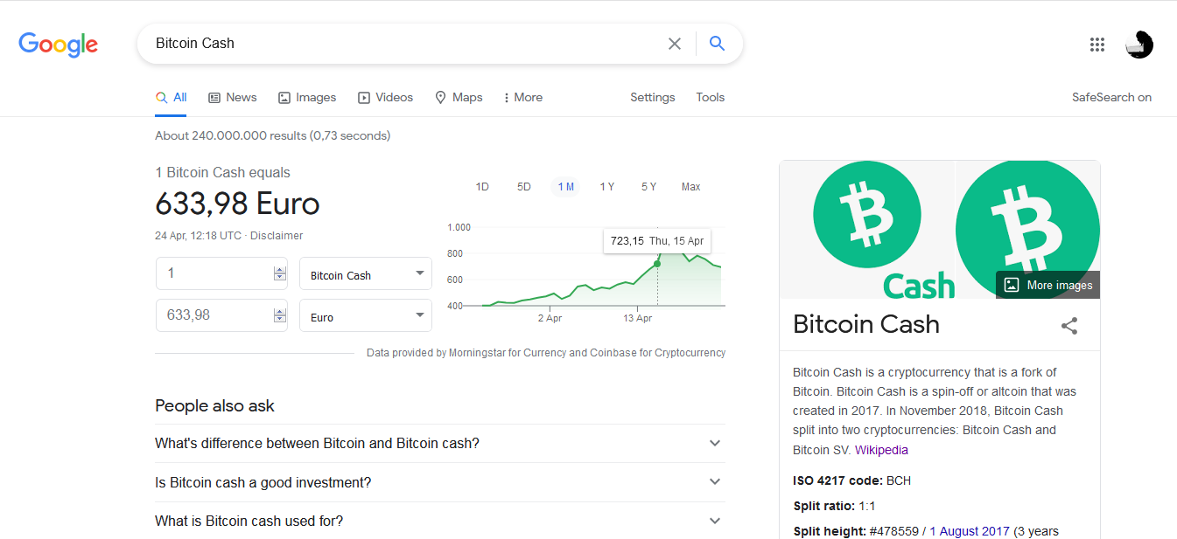Screen dimensions: 1177x539
Task: Click the share icon beside Bitcoin Cash
Action: (x=1069, y=326)
